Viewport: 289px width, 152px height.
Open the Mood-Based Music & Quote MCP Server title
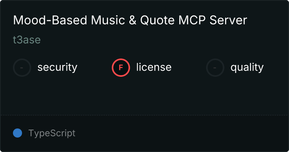point(130,20)
